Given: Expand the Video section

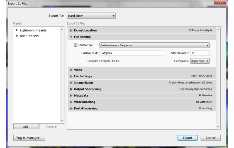Looking at the screenshot, I should pos(71,70).
